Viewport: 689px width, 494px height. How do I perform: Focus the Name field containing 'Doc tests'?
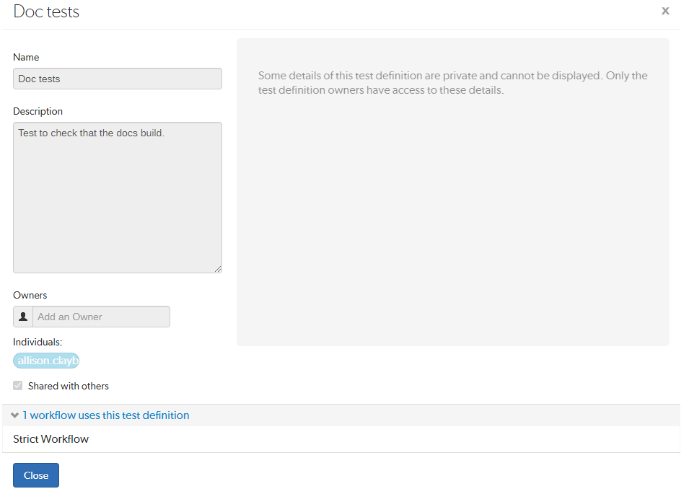click(117, 79)
